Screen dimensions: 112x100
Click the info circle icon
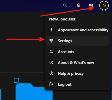[x=51, y=62]
